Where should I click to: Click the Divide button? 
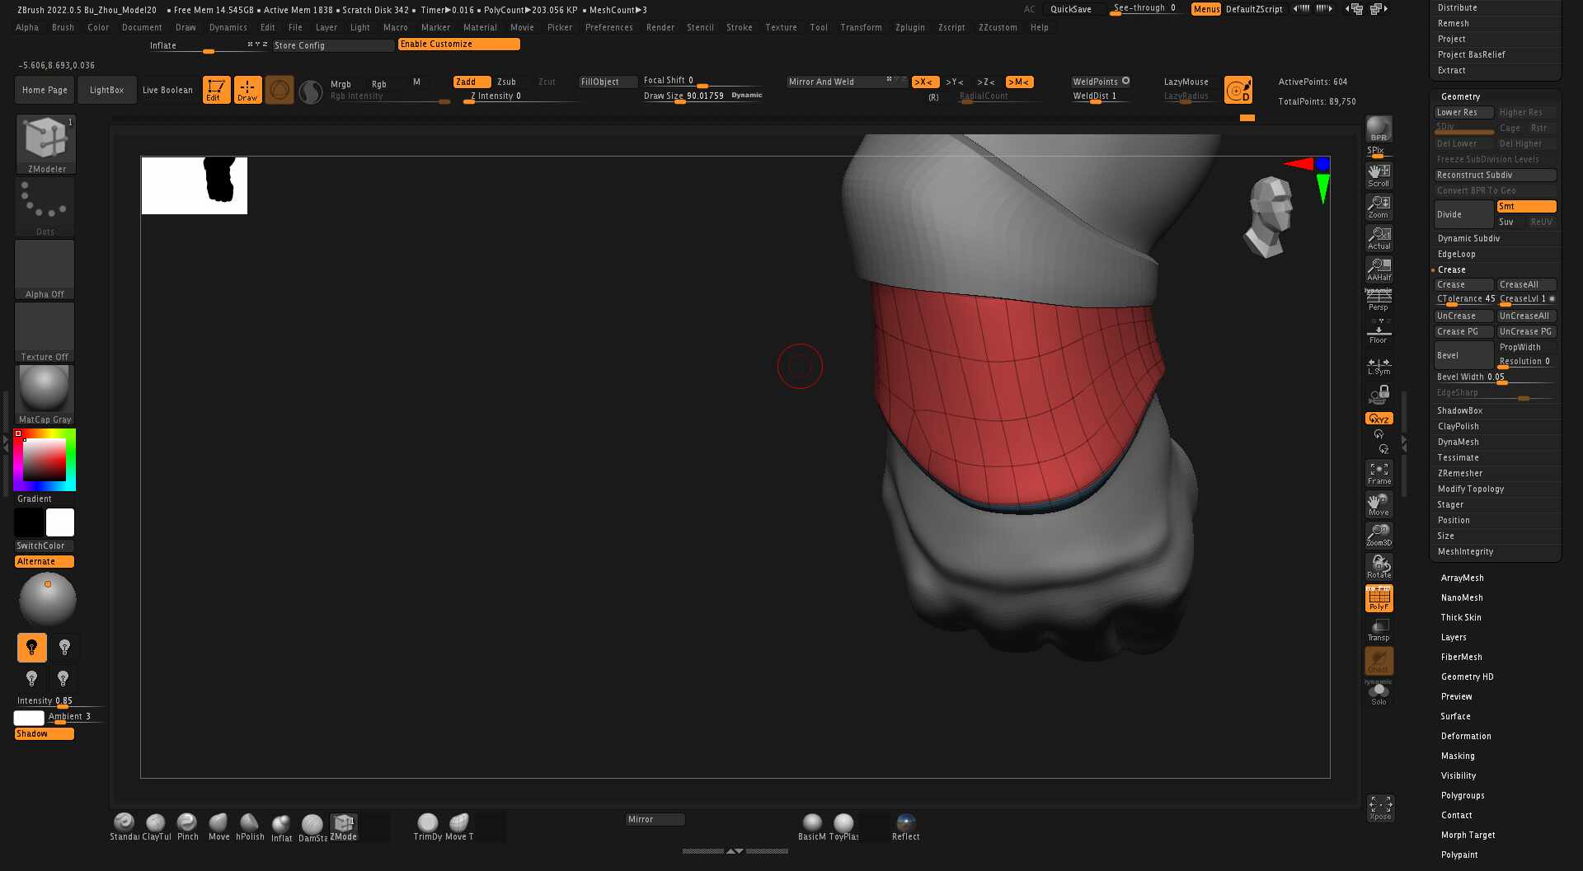click(x=1463, y=214)
